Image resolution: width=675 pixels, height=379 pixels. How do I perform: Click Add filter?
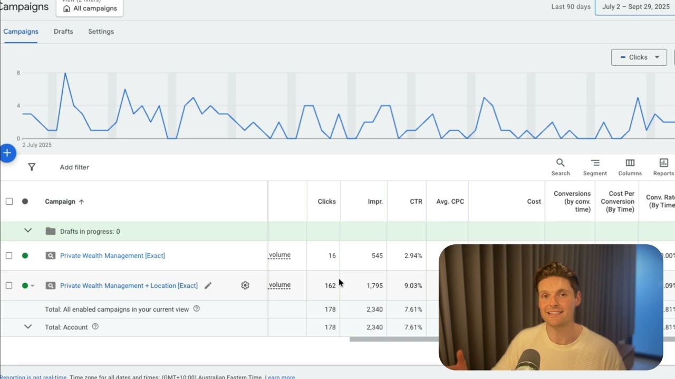74,167
